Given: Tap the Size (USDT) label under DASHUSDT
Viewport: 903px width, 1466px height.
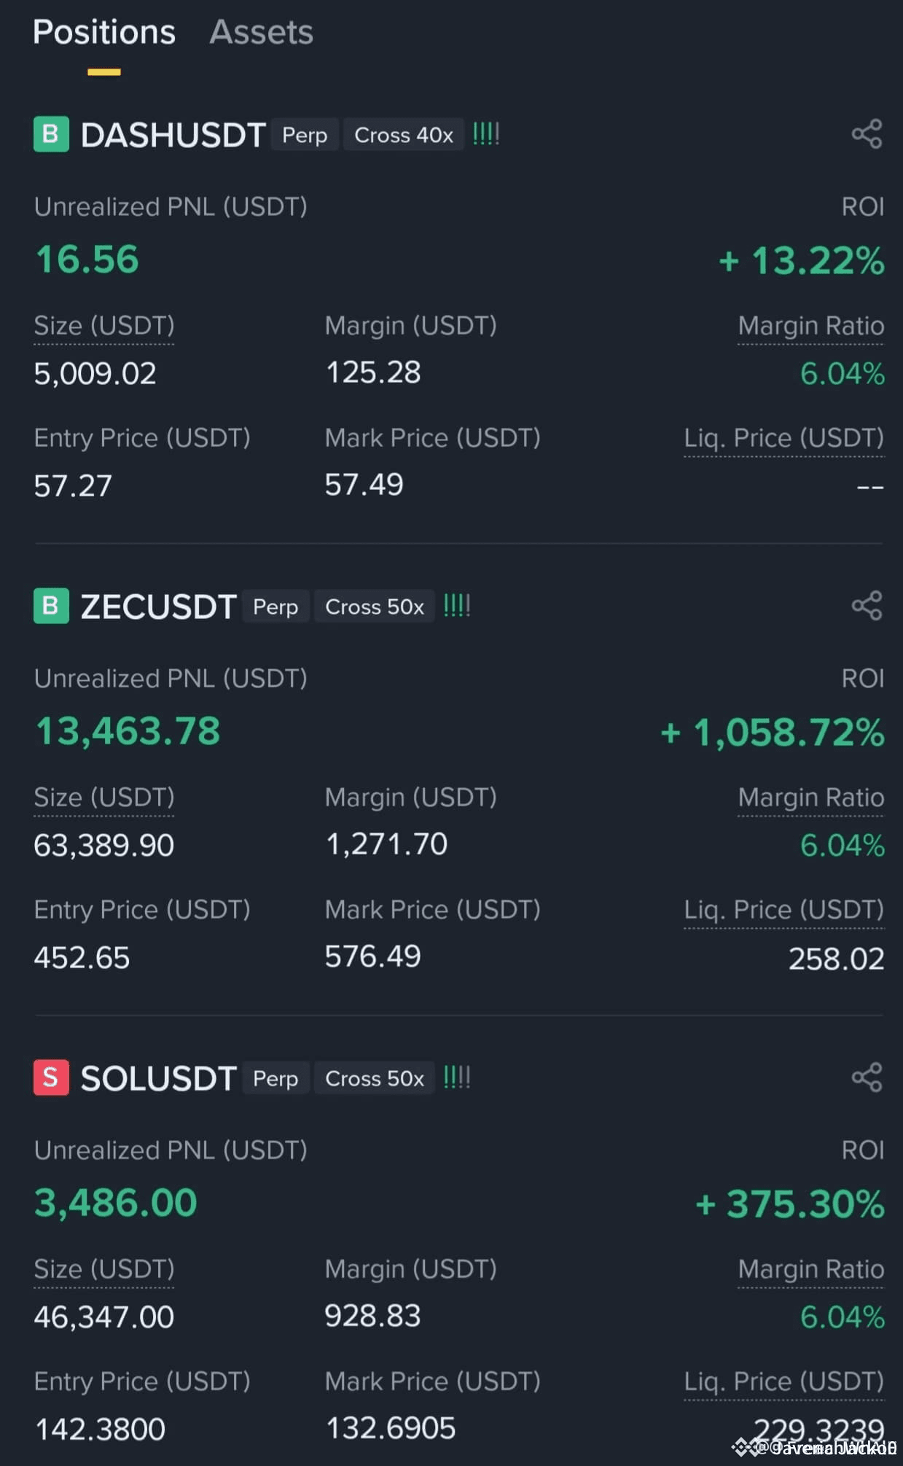Looking at the screenshot, I should tap(104, 326).
